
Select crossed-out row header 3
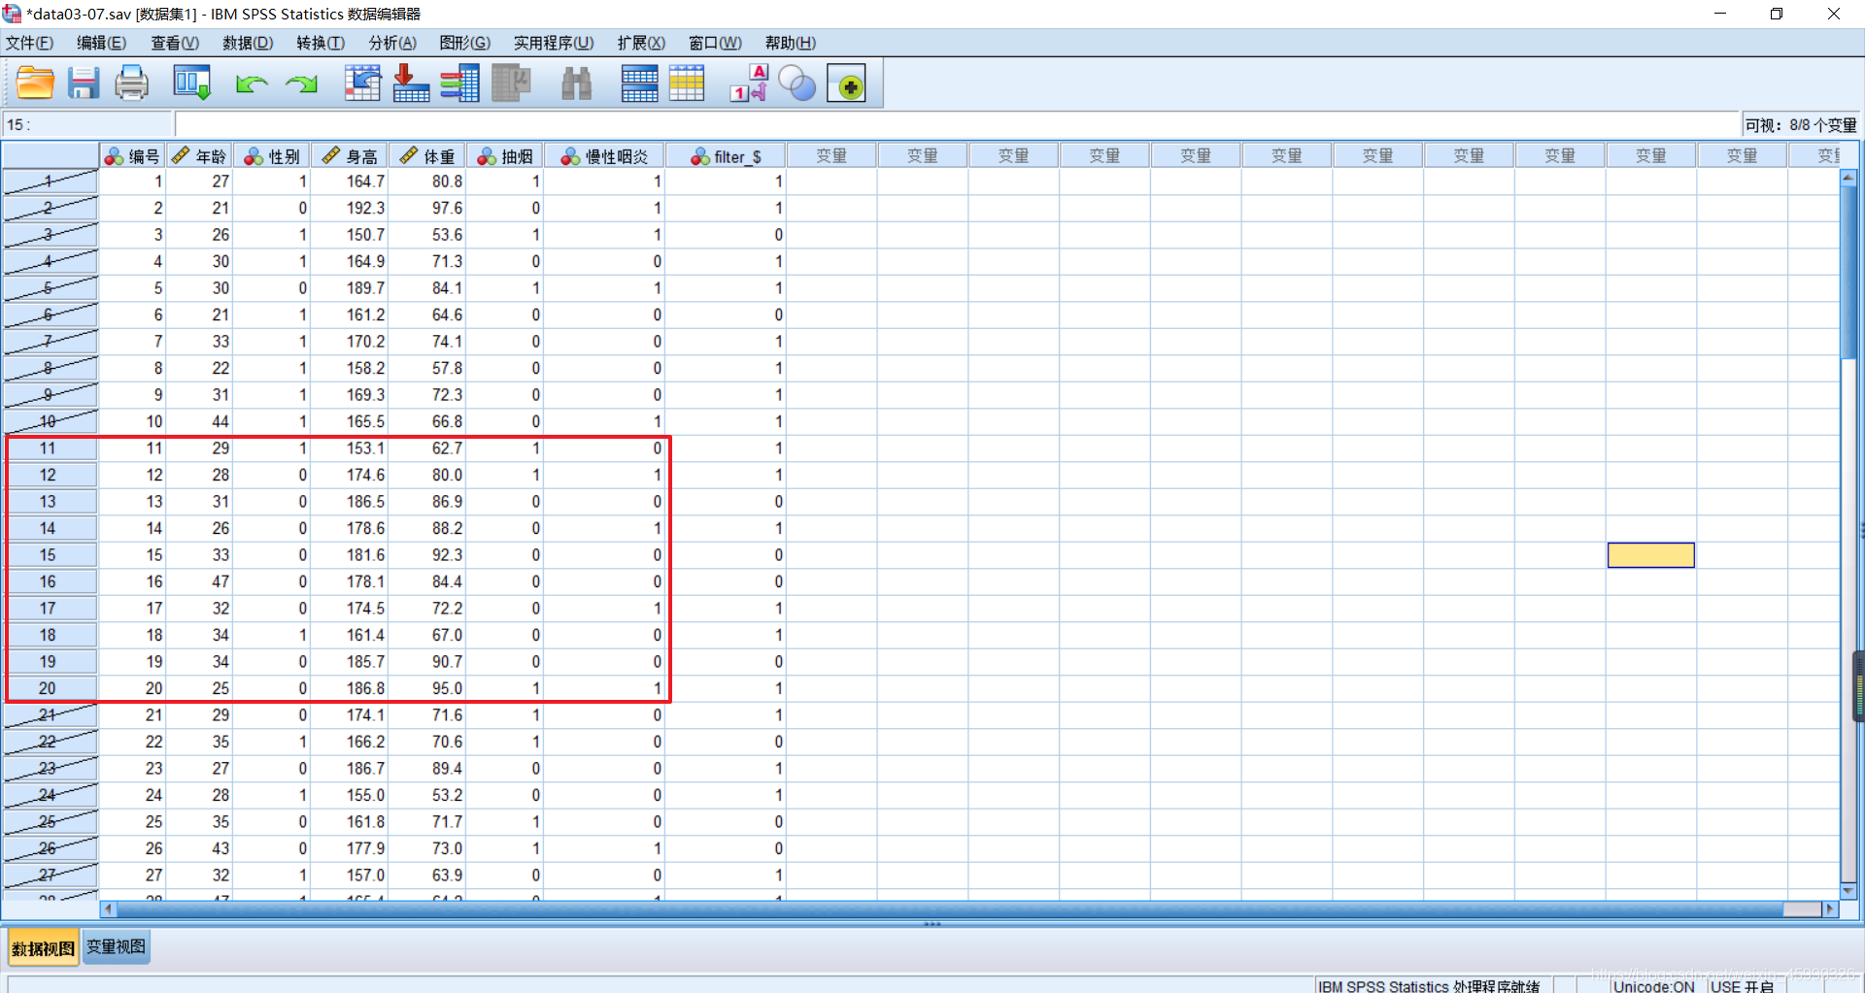coord(49,235)
